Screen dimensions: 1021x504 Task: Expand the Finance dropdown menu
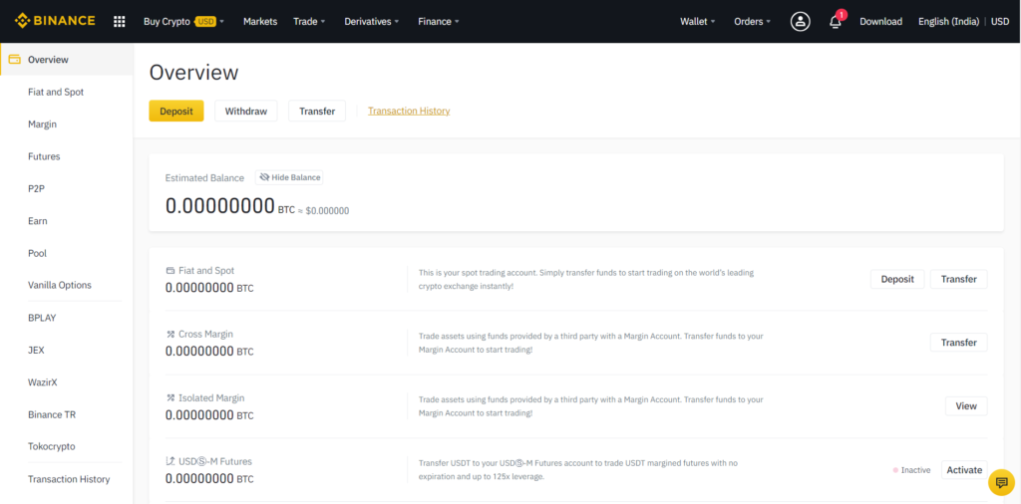pyautogui.click(x=439, y=22)
